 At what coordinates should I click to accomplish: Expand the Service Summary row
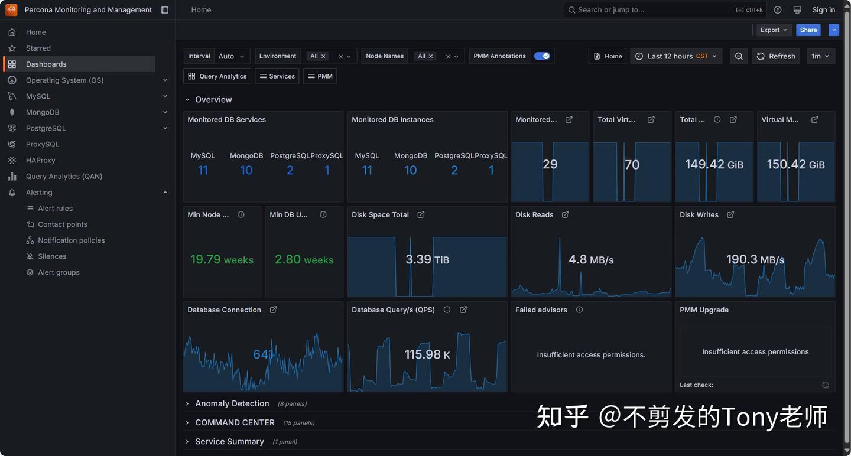[x=187, y=442]
